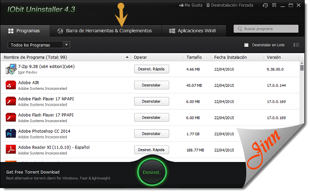Click the Buscar programa search field

(266, 29)
